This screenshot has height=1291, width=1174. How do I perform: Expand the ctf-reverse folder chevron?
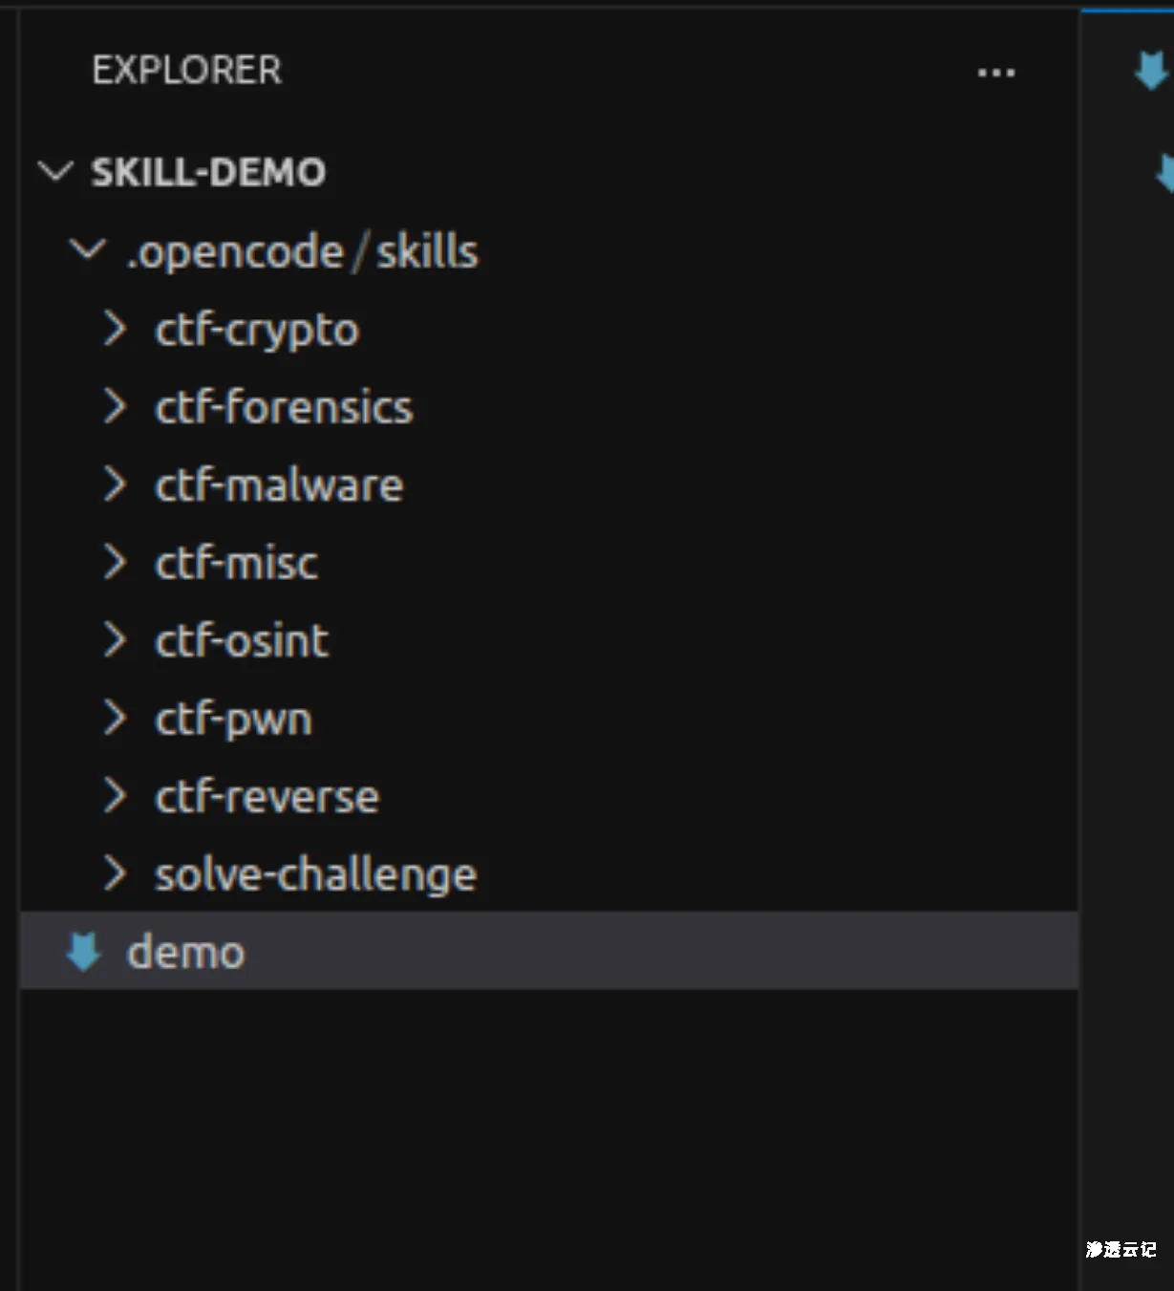coord(115,796)
